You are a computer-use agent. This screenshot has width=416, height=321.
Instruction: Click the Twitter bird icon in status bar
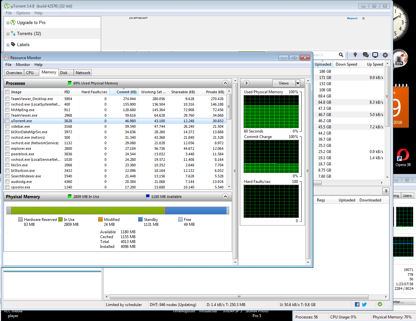(x=364, y=304)
